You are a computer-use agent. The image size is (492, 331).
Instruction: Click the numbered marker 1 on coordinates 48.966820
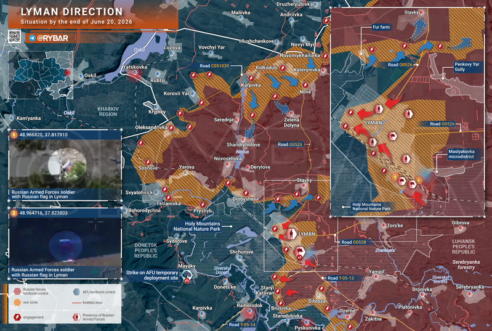click(14, 135)
